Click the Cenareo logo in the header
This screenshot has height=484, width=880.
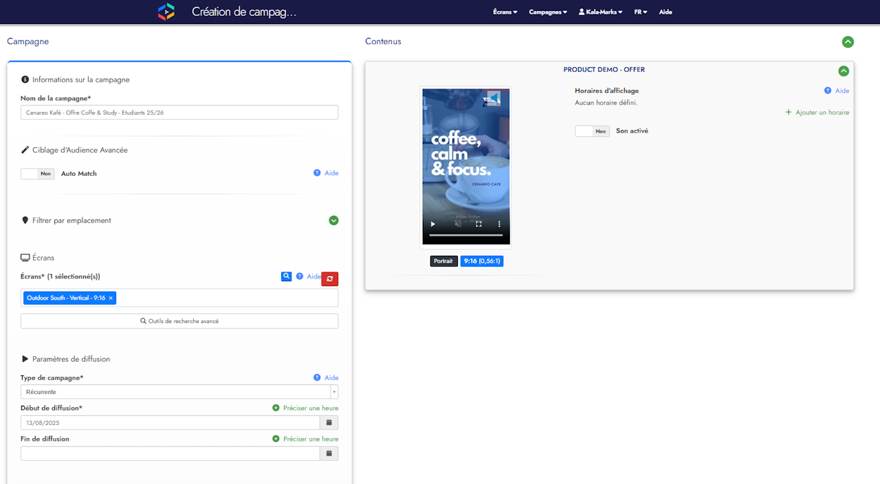point(166,12)
